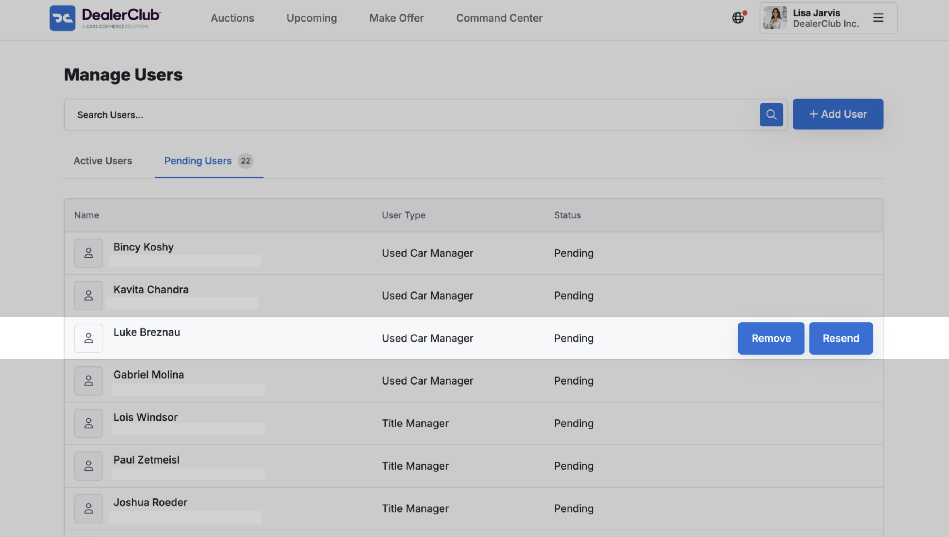Go to Command Center
Screen dimensions: 949x537
coord(499,18)
